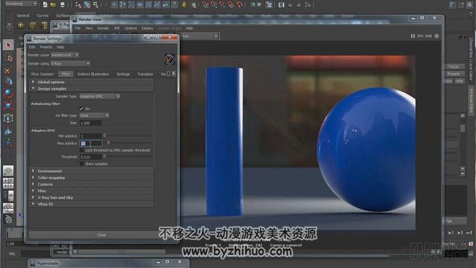Click the polygon sphere shelf icon
This screenshot has height=268, width=476.
pyautogui.click(x=21, y=25)
